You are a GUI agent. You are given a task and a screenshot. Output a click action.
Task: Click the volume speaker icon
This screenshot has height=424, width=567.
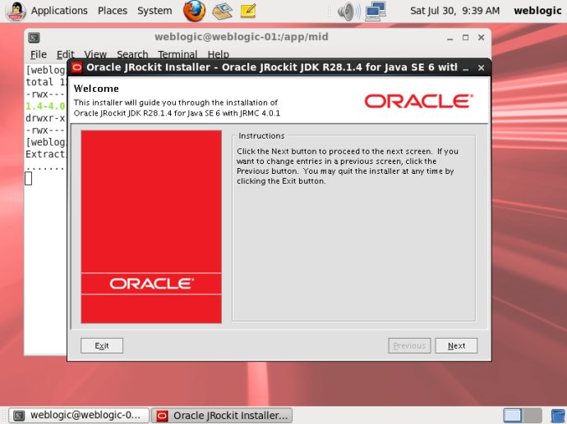coord(348,11)
